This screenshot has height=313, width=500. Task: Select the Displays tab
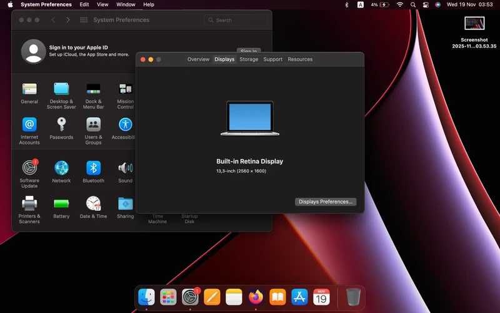click(224, 59)
